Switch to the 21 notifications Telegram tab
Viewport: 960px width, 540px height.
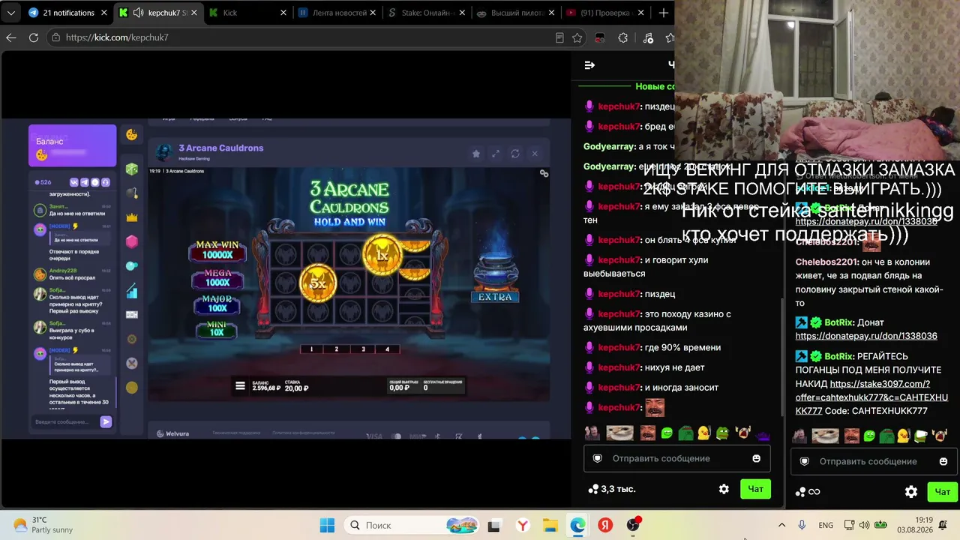tap(67, 13)
